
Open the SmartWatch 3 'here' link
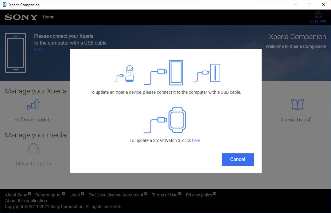[x=196, y=140]
